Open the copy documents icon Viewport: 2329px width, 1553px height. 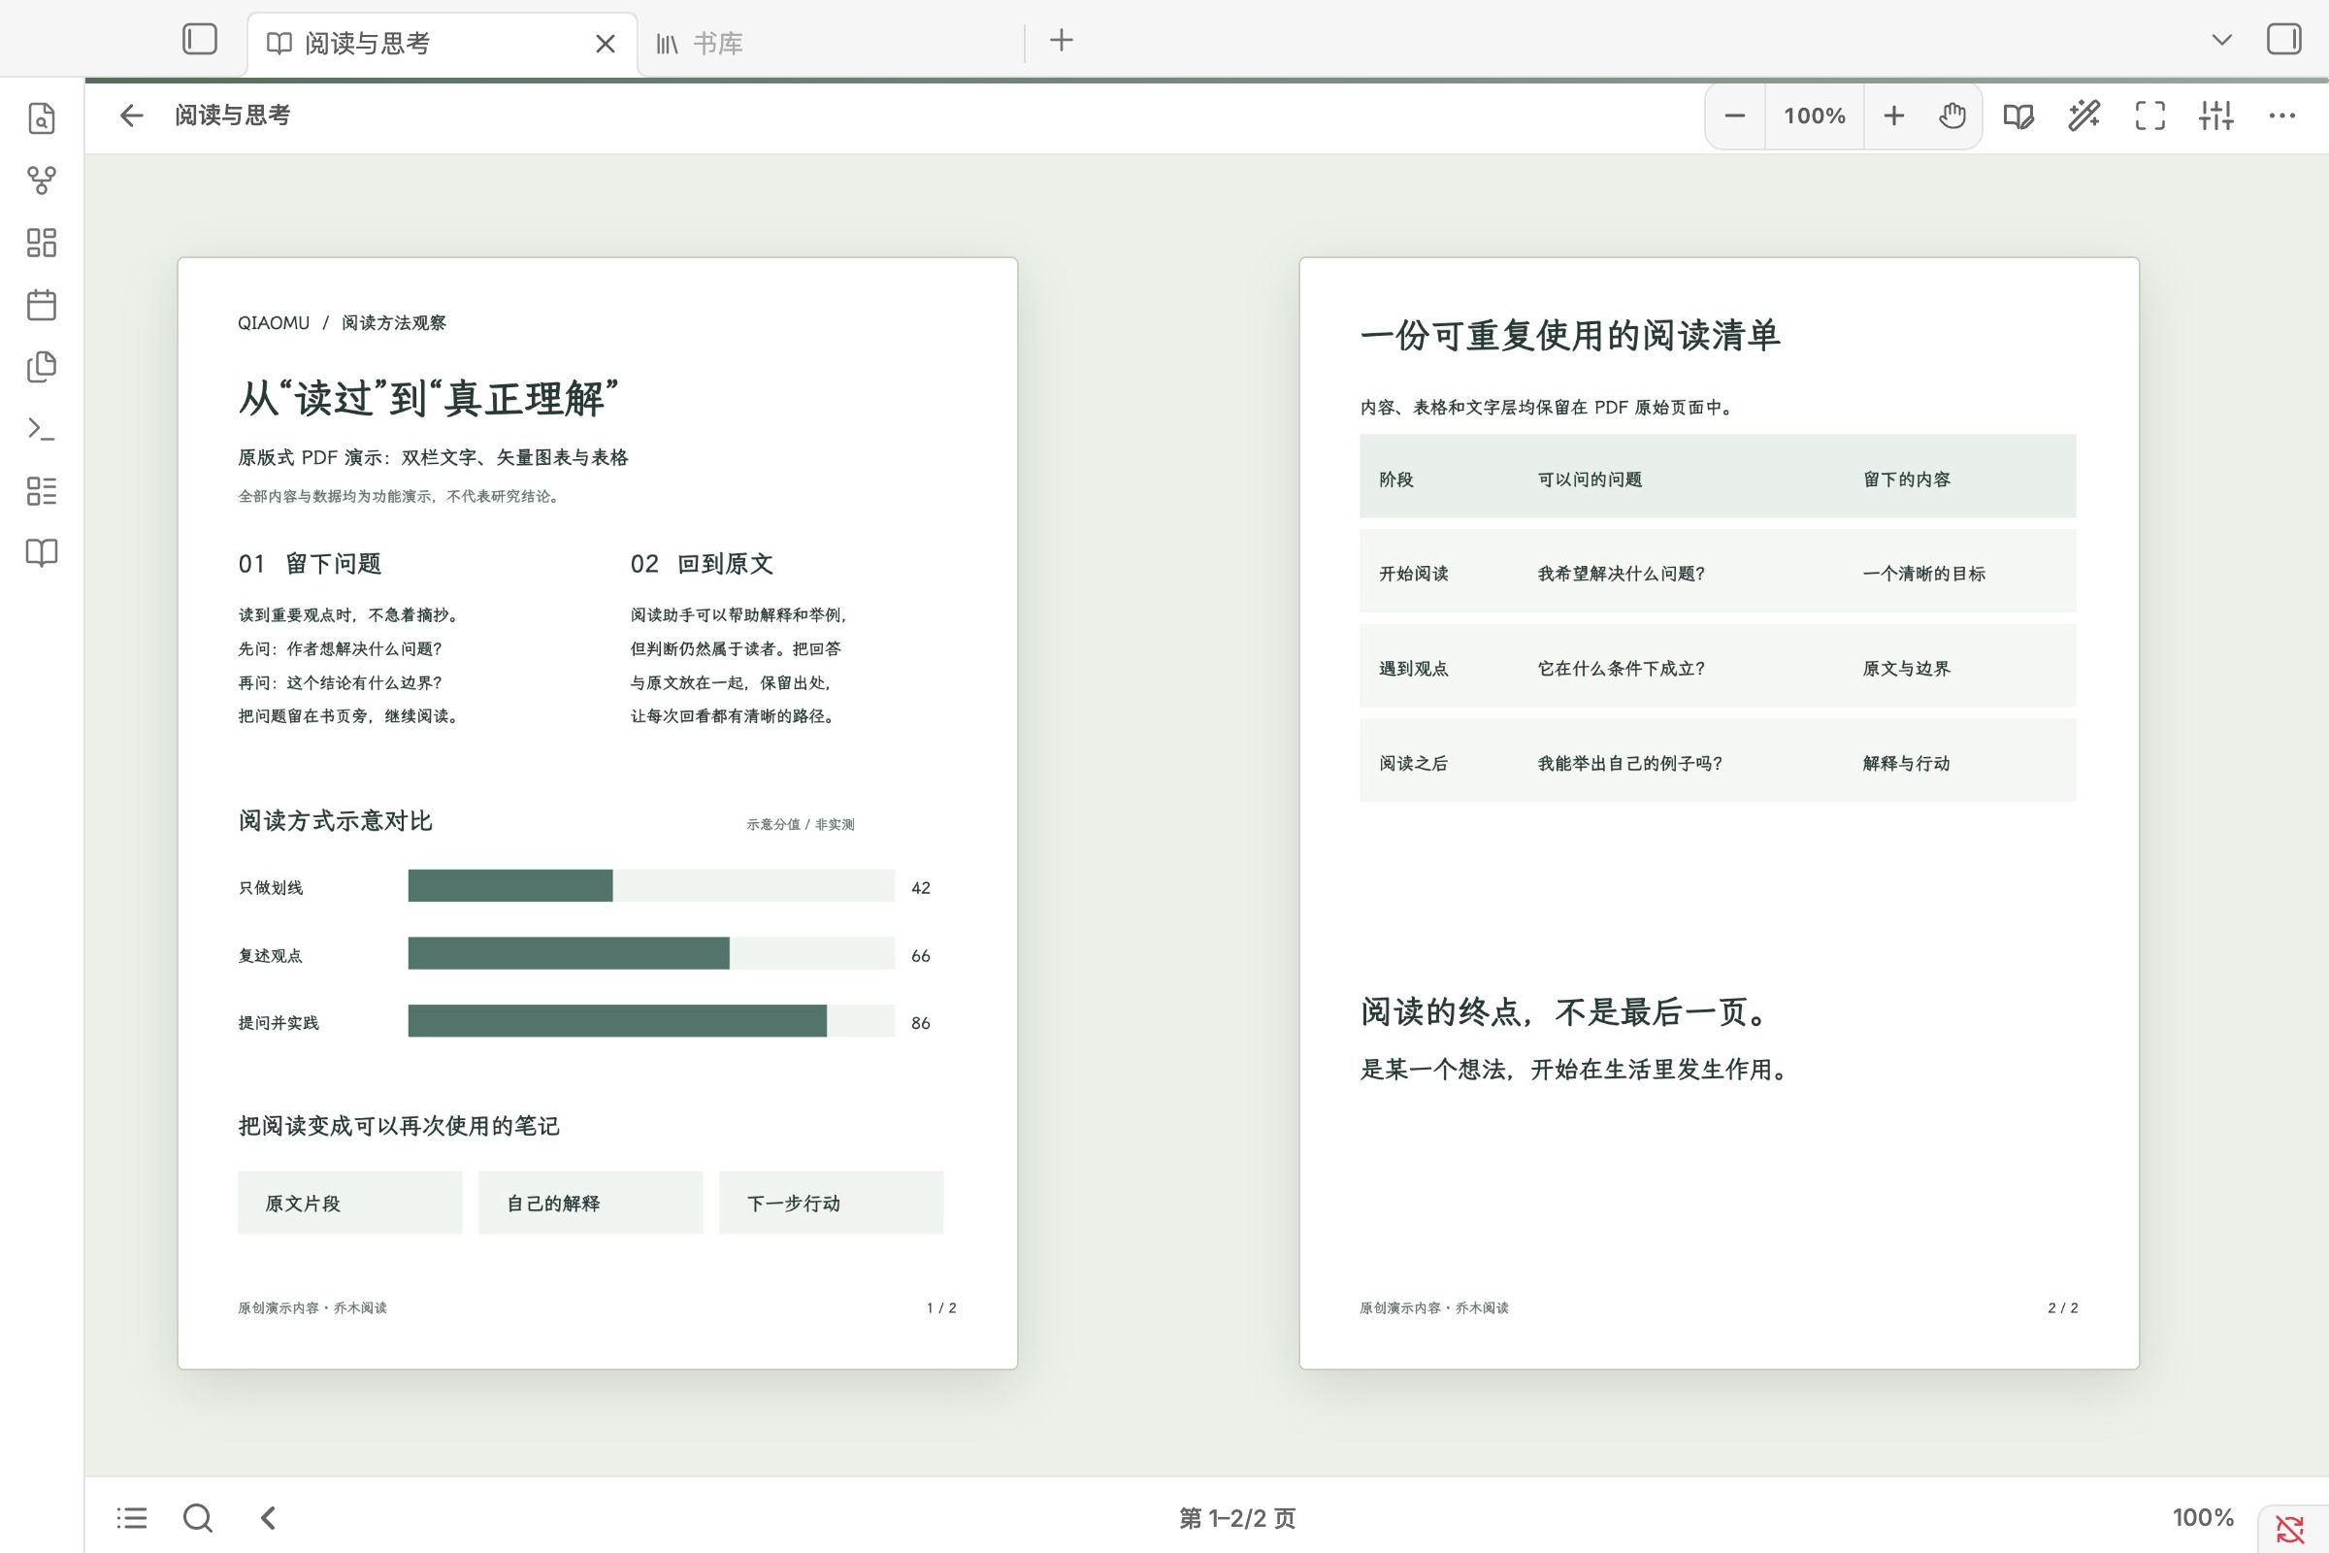coord(42,367)
